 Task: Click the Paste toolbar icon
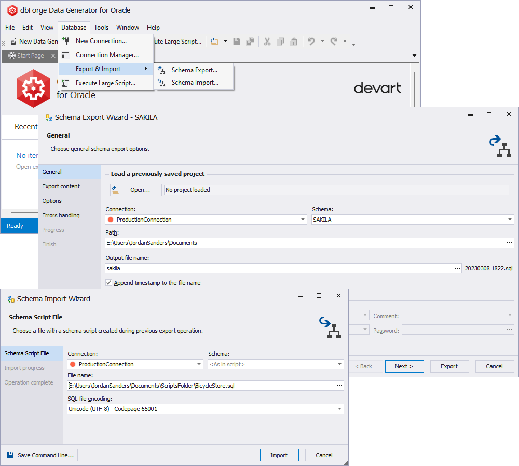(x=294, y=42)
